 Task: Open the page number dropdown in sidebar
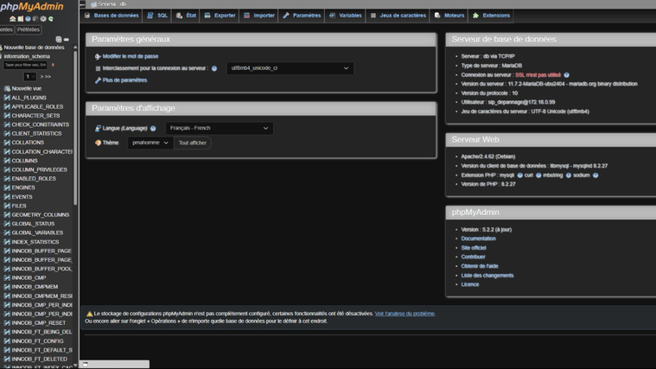29,77
